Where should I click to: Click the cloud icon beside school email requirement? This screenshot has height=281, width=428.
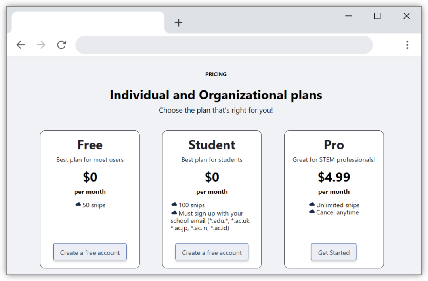click(x=174, y=213)
